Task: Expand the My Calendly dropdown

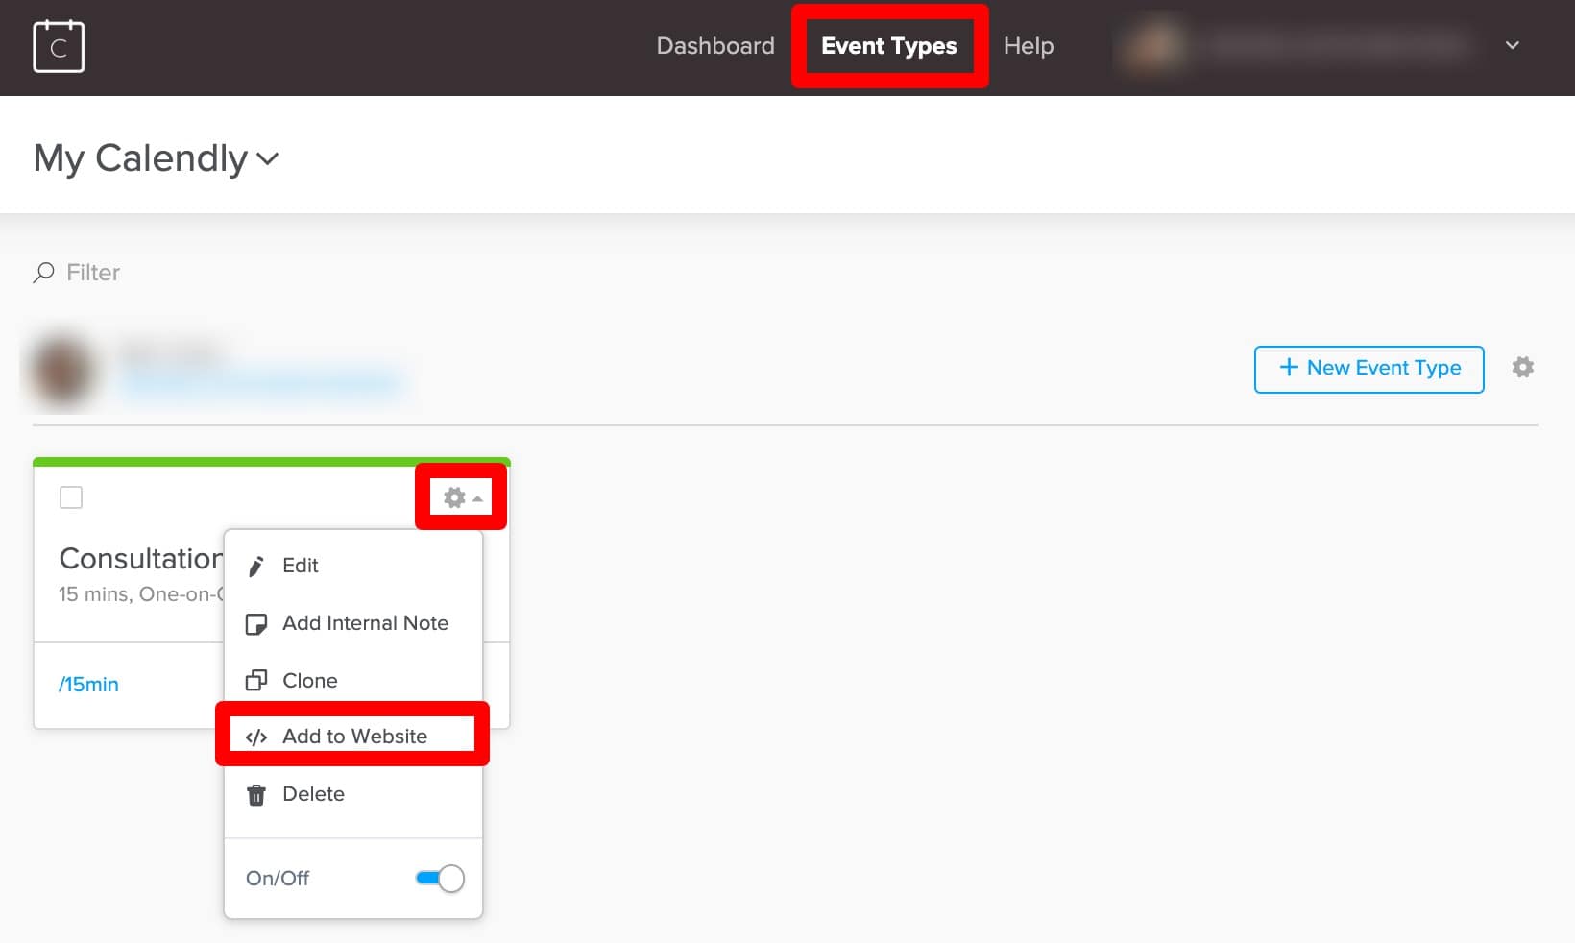Action: point(268,158)
